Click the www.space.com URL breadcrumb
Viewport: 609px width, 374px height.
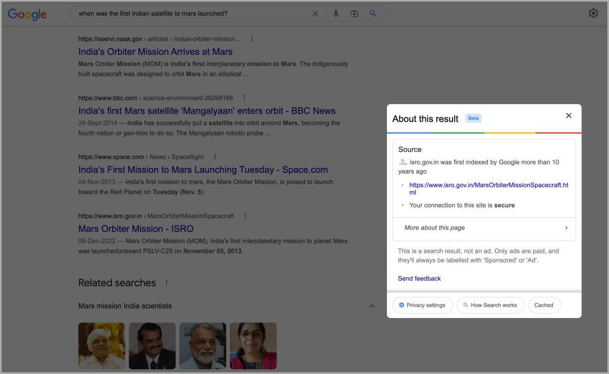pyautogui.click(x=141, y=157)
